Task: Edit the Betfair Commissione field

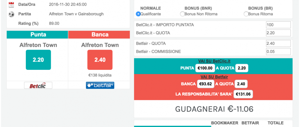Action: coord(278,52)
